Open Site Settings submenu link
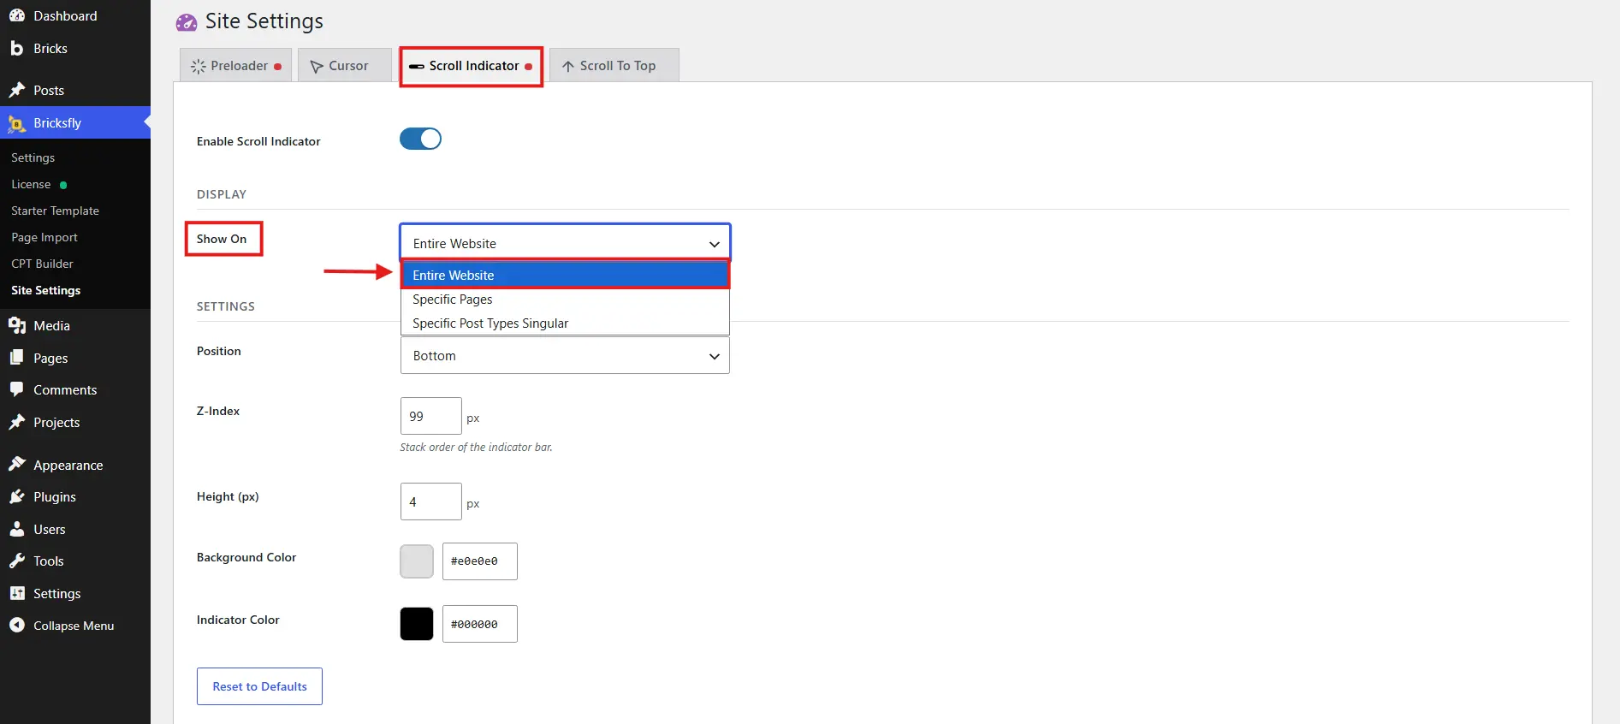1620x724 pixels. pyautogui.click(x=46, y=290)
